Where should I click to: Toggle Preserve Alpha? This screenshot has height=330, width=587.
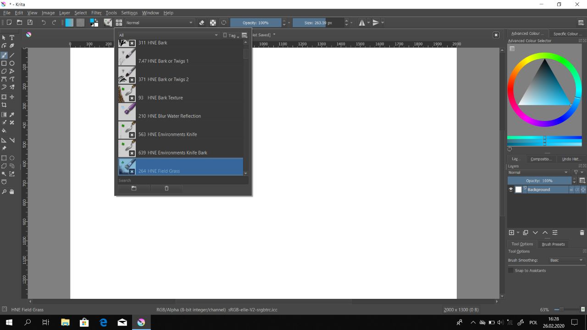(x=213, y=22)
